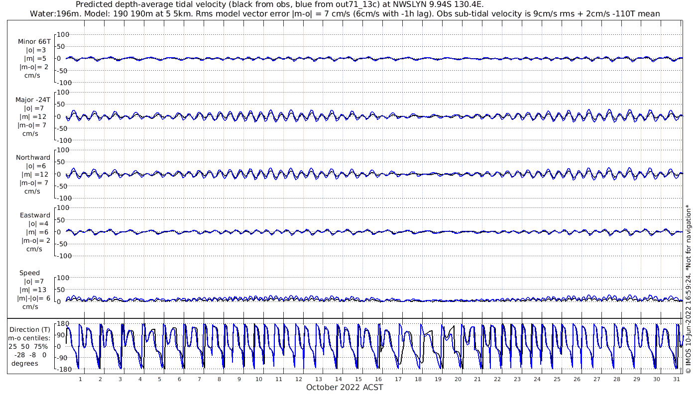This screenshot has width=697, height=398.
Task: Click the "180" tick of the Direction axis
Action: (x=63, y=324)
